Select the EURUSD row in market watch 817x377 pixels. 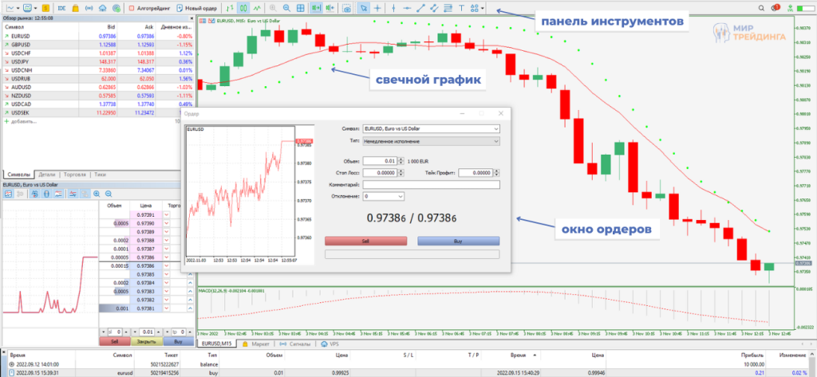point(48,36)
